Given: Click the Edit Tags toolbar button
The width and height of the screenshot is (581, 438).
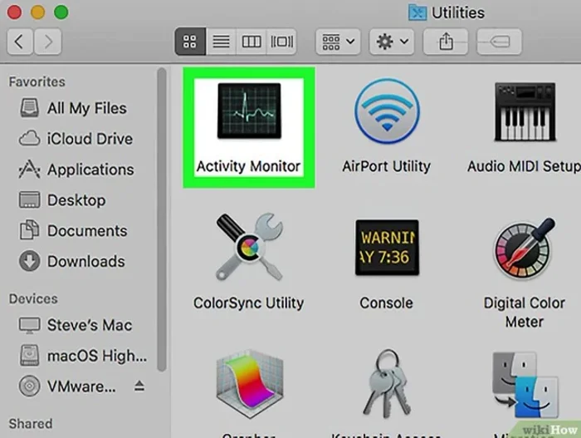Looking at the screenshot, I should click(x=500, y=42).
